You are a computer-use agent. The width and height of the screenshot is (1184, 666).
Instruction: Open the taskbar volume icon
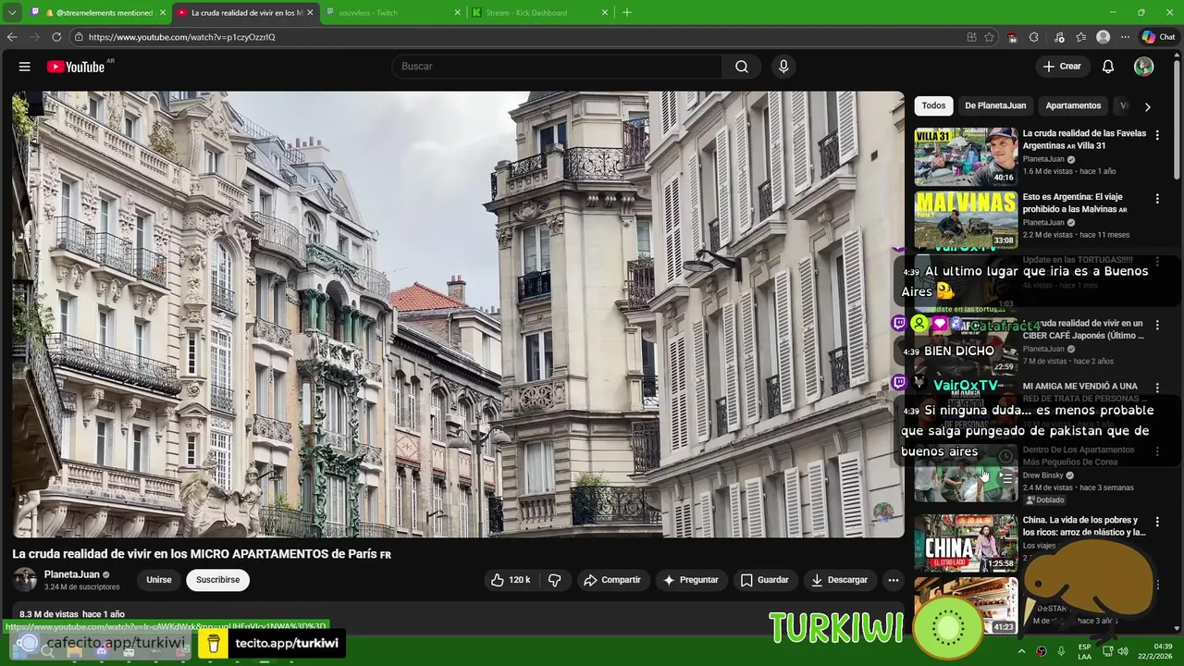tap(1122, 651)
